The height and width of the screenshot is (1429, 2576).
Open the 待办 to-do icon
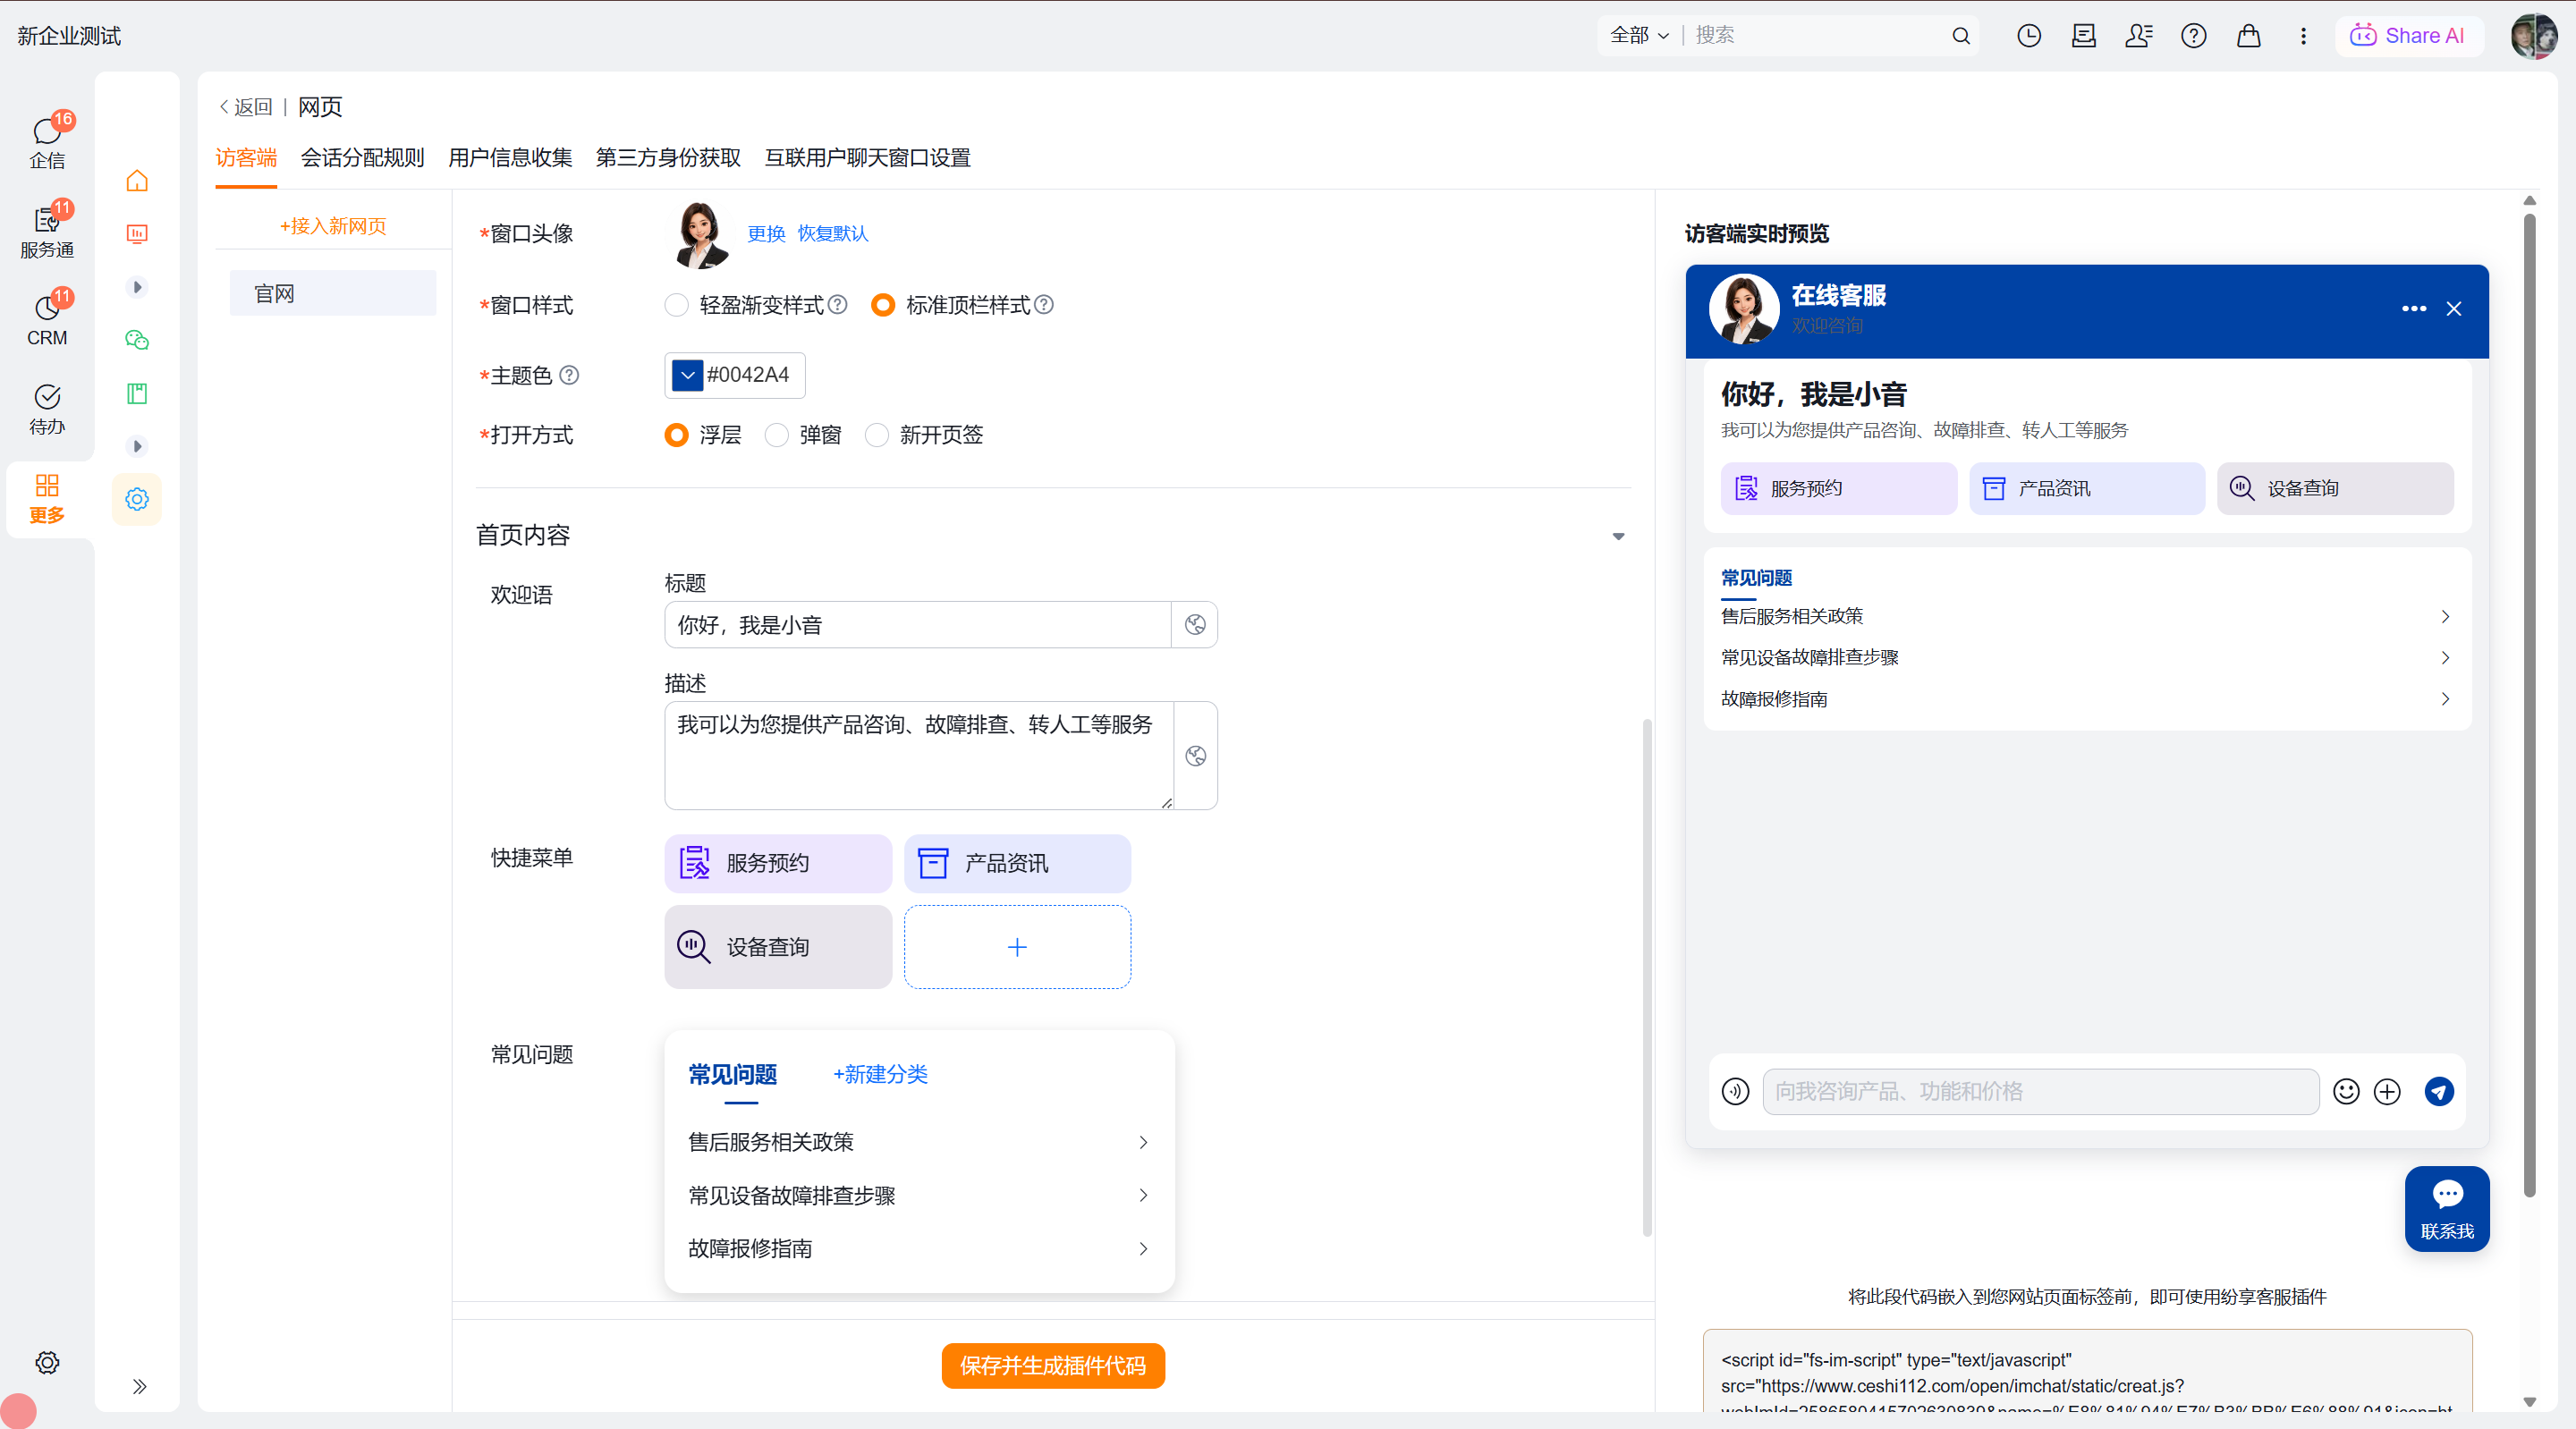(47, 408)
